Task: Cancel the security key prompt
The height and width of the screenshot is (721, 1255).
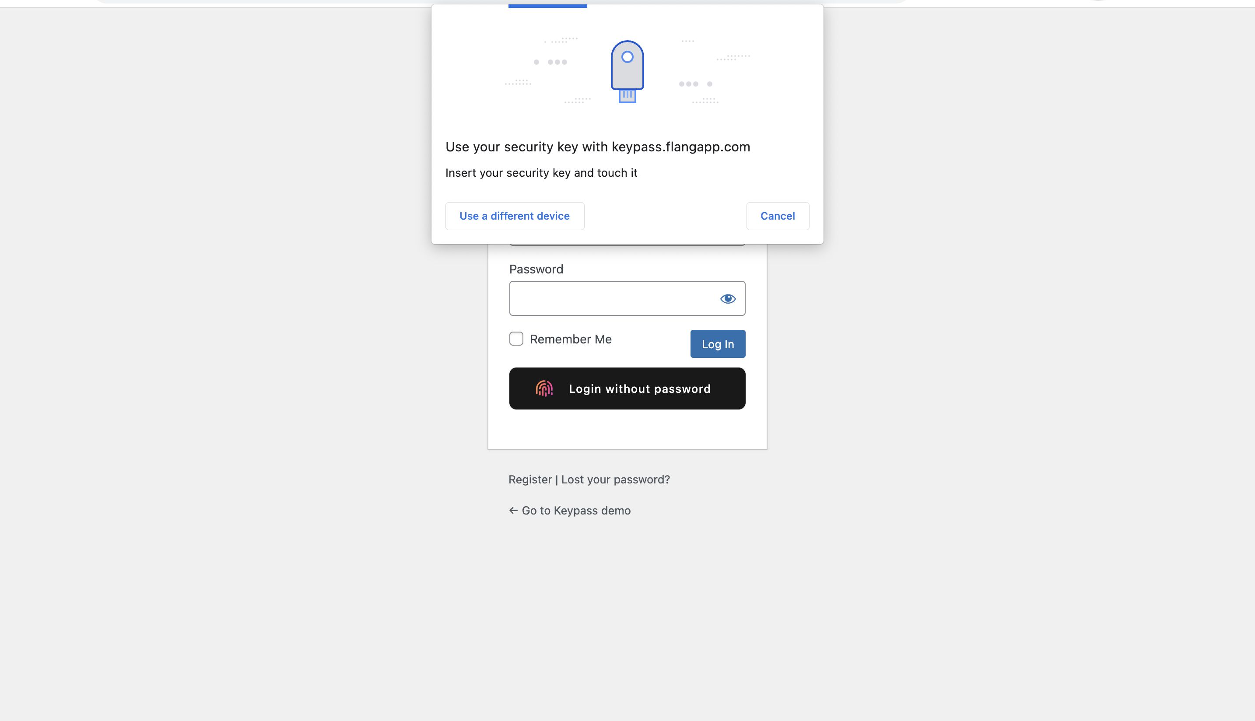Action: coord(778,216)
